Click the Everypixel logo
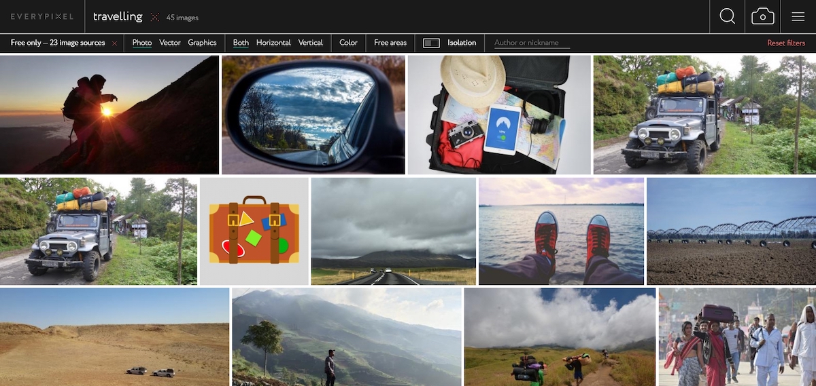 [x=42, y=16]
